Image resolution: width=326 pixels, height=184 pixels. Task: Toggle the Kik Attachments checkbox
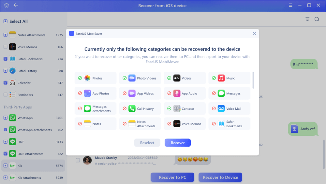tap(6, 177)
